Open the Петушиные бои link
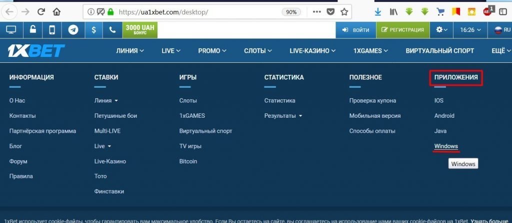Image resolution: width=512 pixels, height=223 pixels. pyautogui.click(x=115, y=116)
